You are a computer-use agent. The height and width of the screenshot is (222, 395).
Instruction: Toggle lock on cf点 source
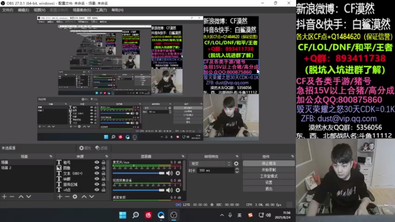[x=104, y=190]
